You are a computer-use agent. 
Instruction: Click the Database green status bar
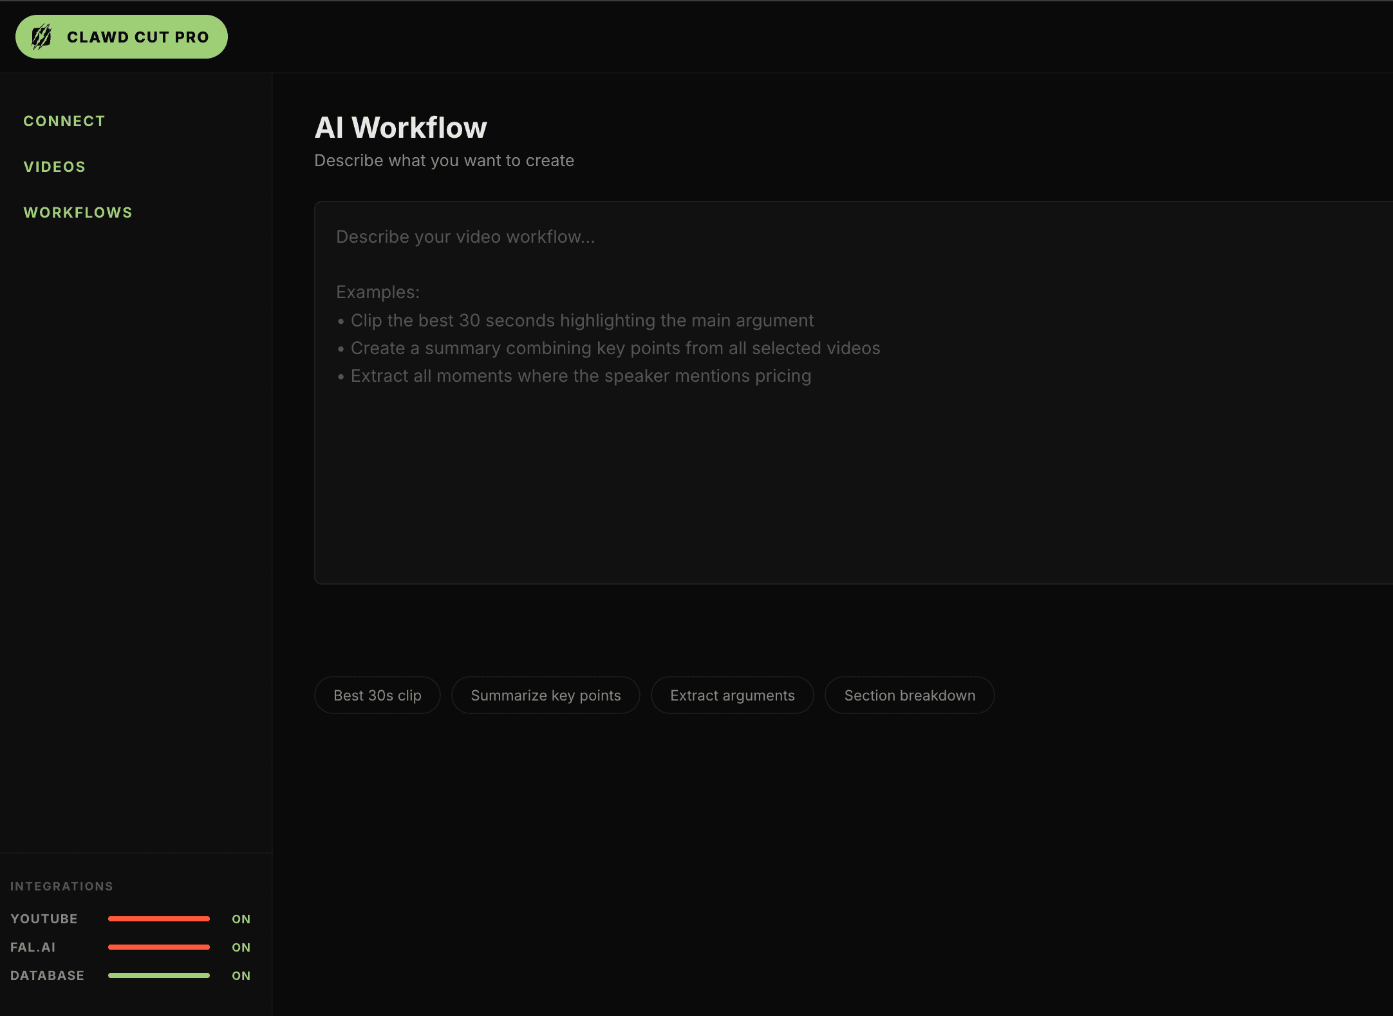(x=159, y=975)
